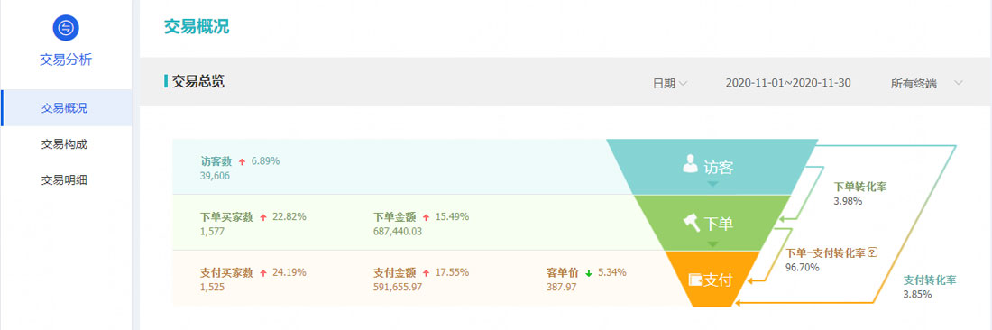This screenshot has height=330, width=992.
Task: Click the gavel icon beside 下单
Action: 692,223
